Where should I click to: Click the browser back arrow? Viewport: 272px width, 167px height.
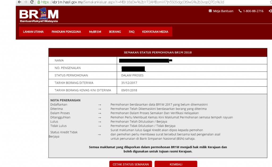[x=19, y=2]
